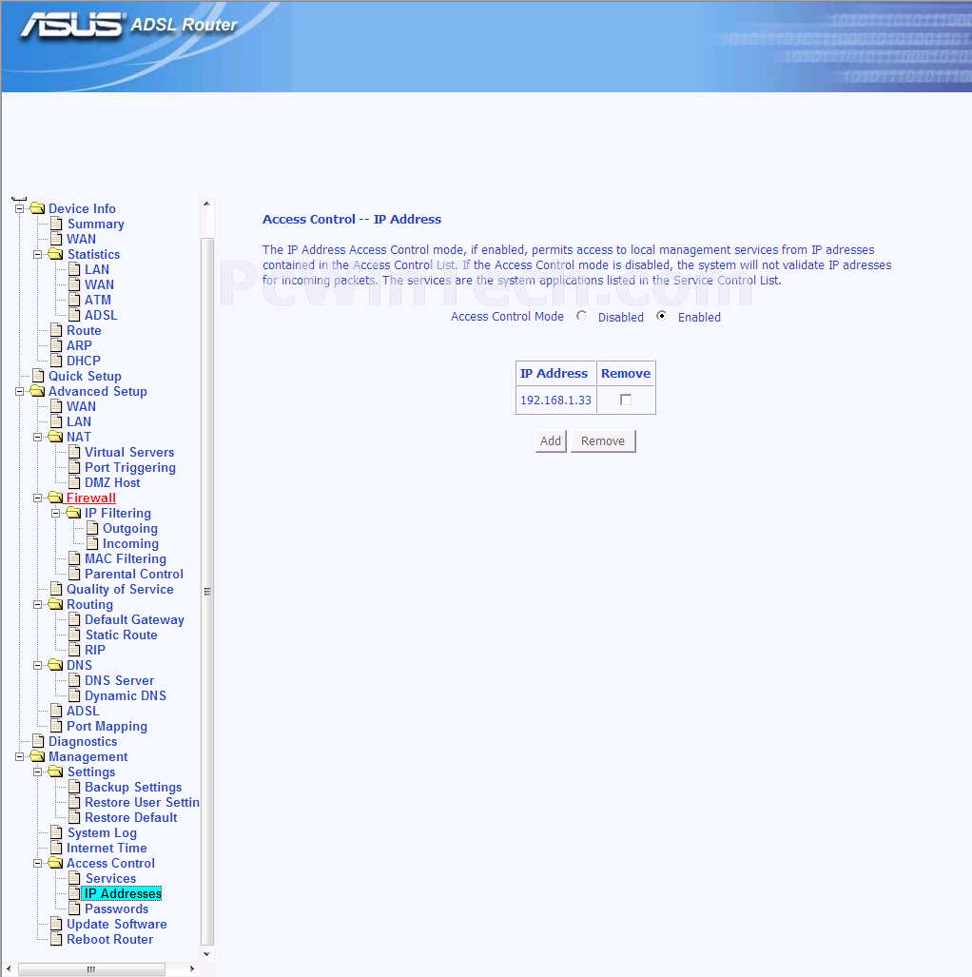Click the page icon beside Static Route
This screenshot has width=972, height=977.
coord(74,635)
